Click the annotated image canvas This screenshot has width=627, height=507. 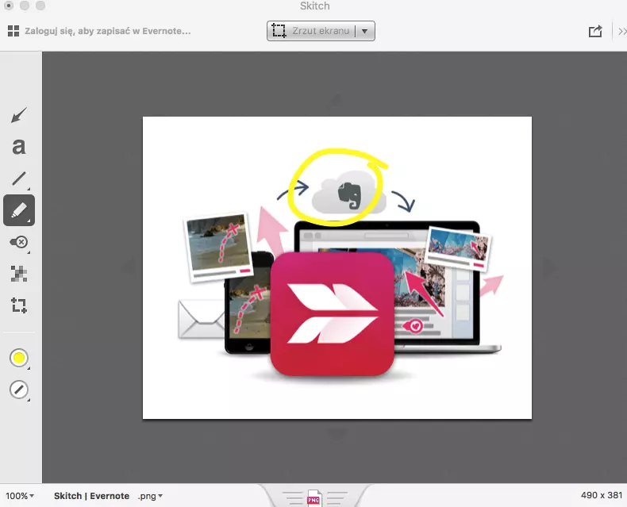pyautogui.click(x=337, y=267)
